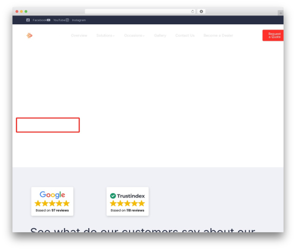Open the Google reviews badge

[52, 202]
